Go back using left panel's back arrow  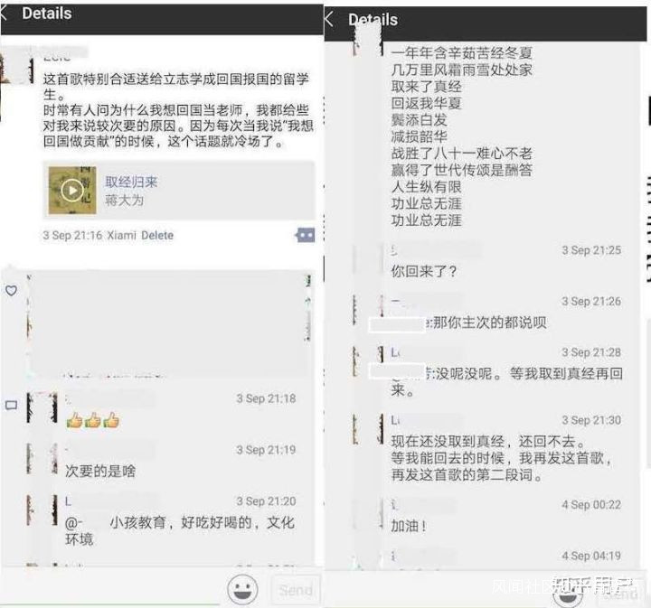(x=4, y=14)
